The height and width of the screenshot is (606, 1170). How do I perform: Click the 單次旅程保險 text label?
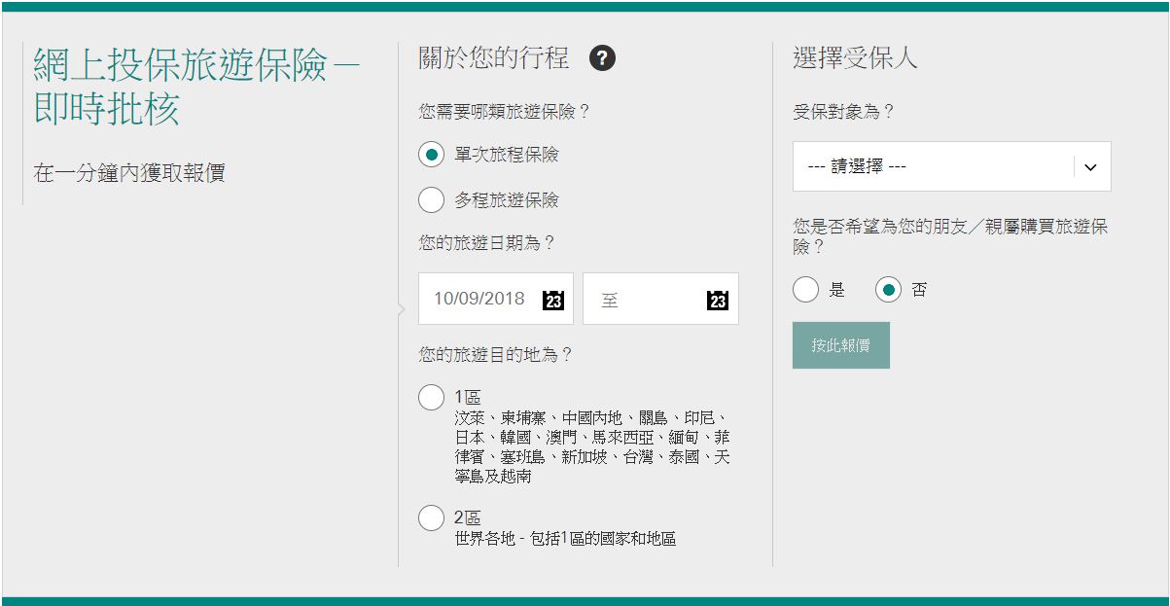507,155
